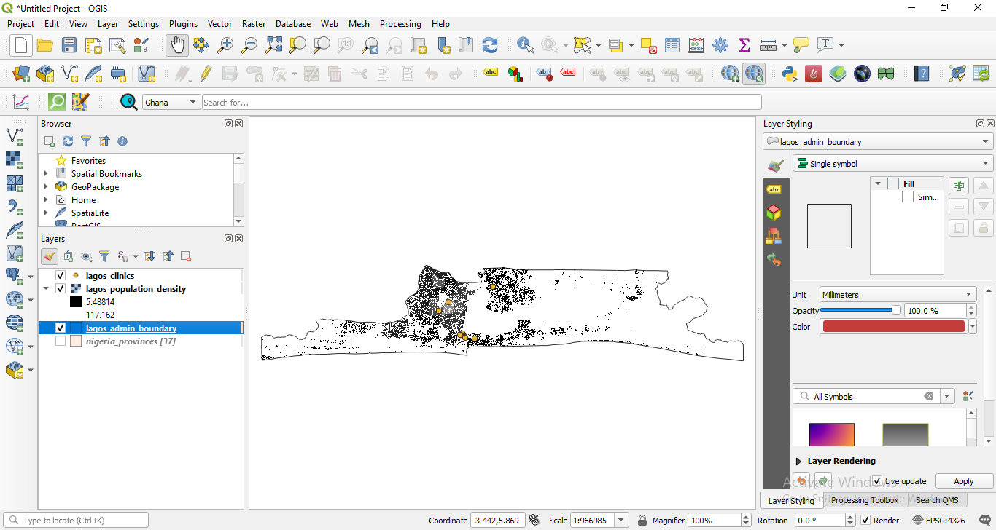
Task: Open the Project menu
Action: coord(20,24)
